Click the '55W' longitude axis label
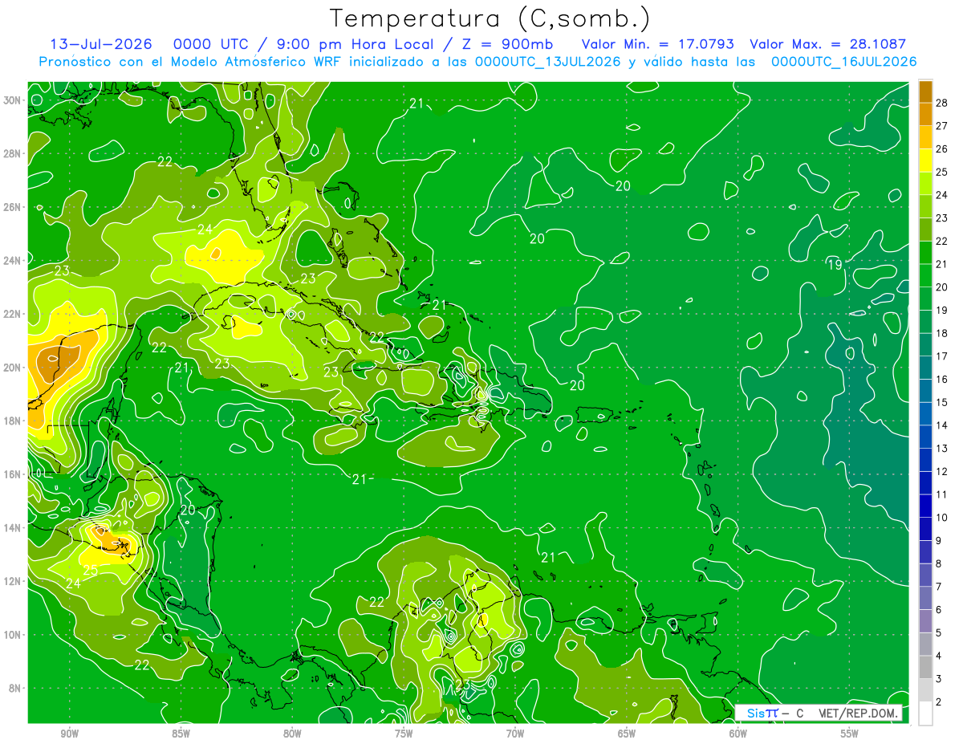The width and height of the screenshot is (963, 744). (850, 734)
